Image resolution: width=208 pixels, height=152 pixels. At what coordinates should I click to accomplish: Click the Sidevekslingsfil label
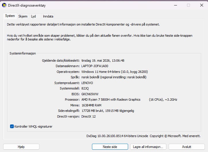click(x=69, y=111)
